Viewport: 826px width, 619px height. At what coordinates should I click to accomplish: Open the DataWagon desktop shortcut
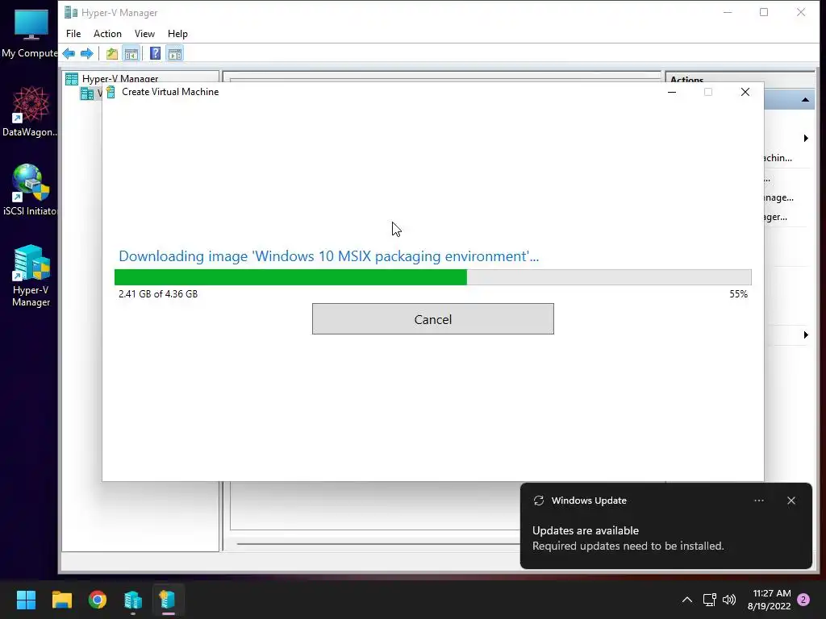31,112
